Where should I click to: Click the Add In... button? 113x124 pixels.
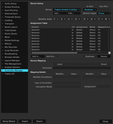38,57
